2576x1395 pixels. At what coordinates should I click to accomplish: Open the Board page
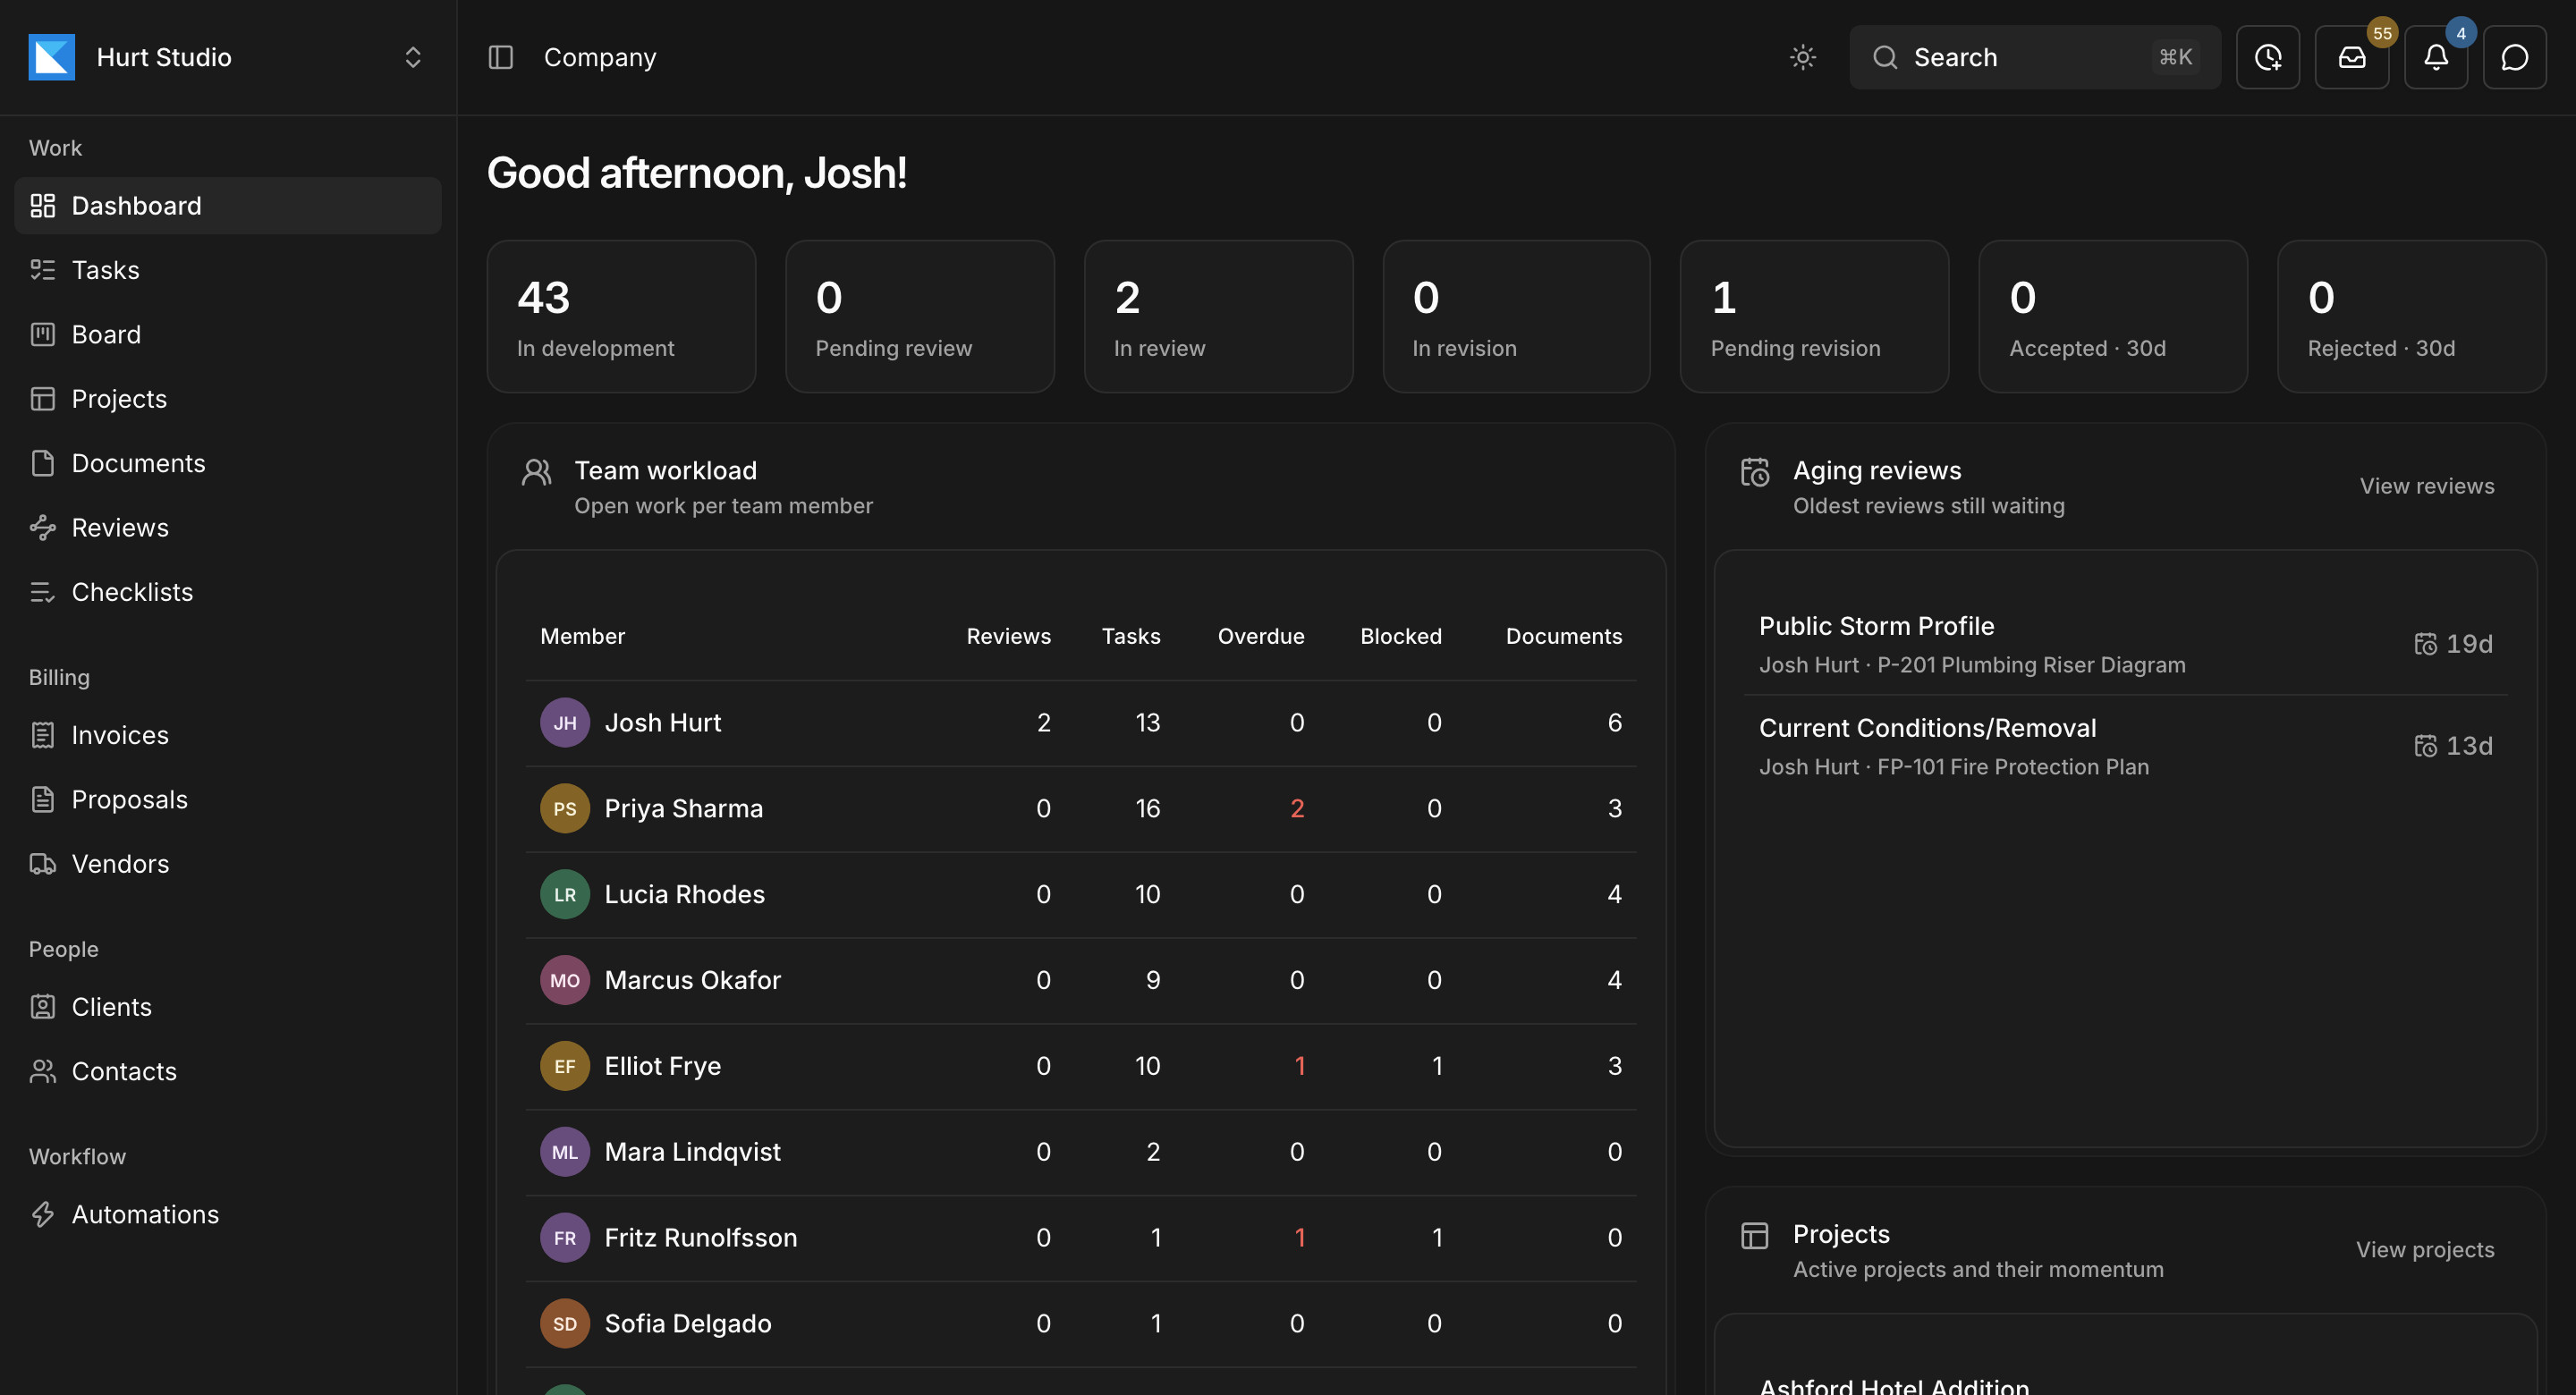tap(228, 334)
